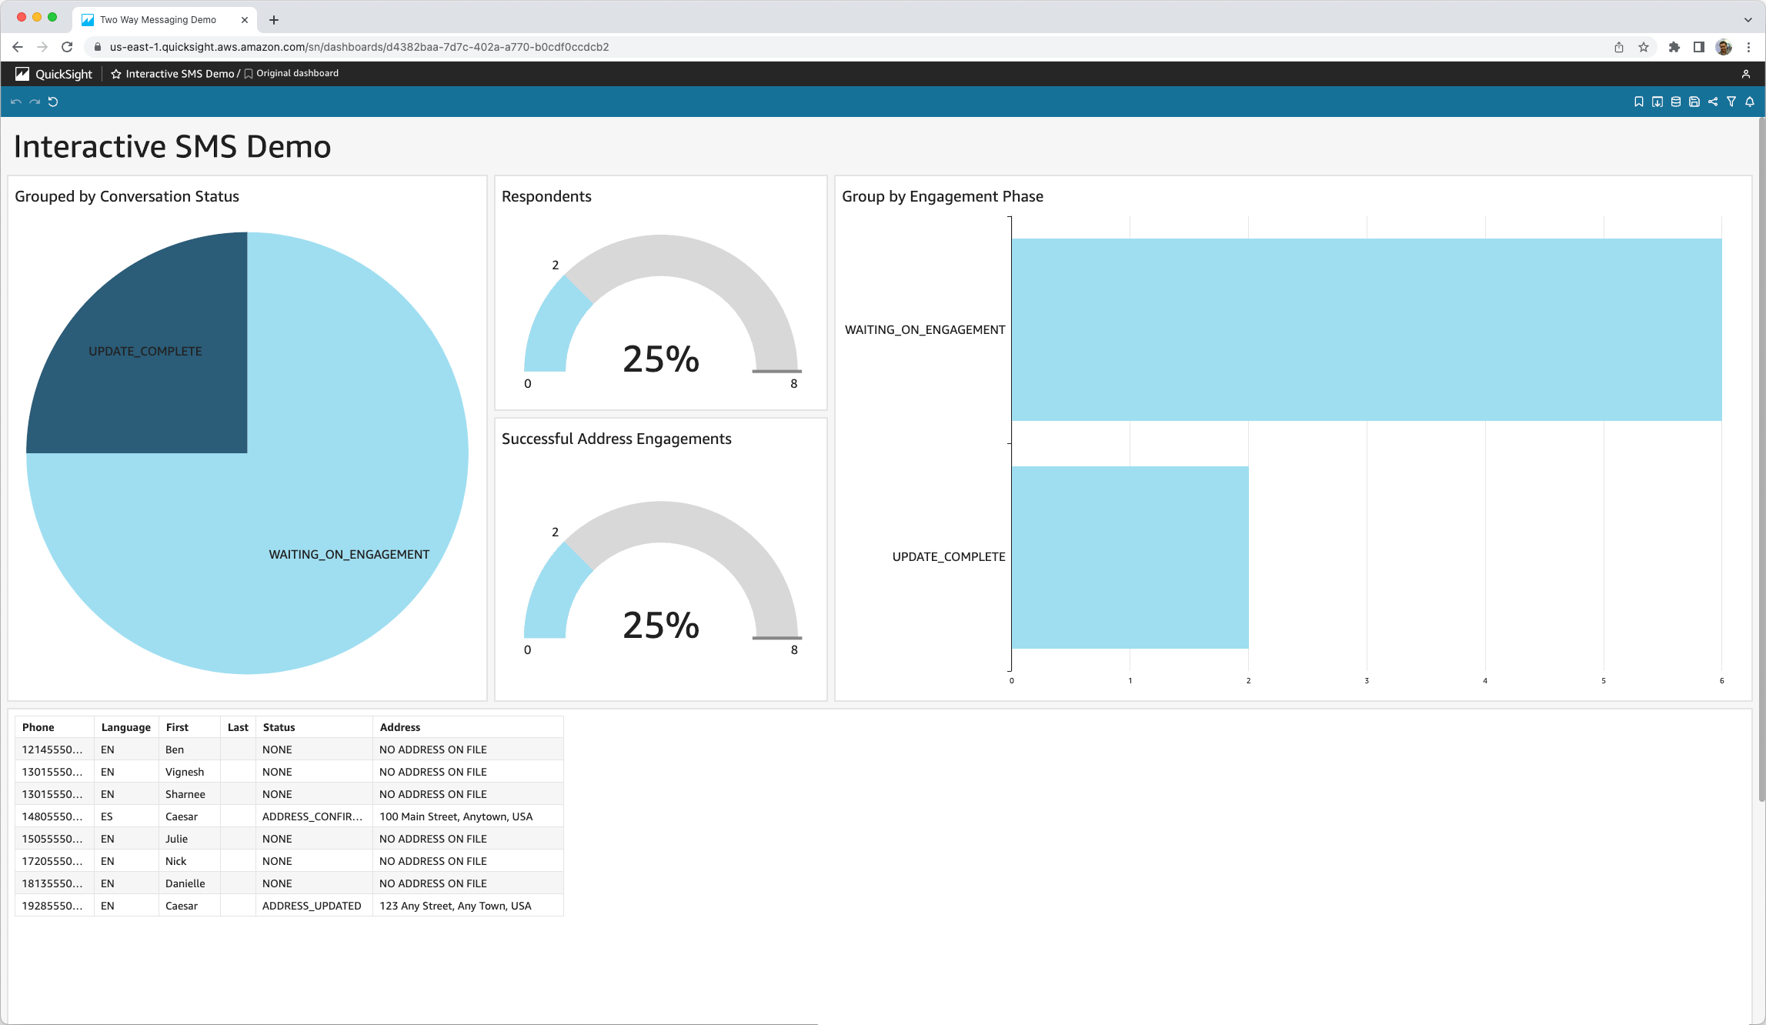This screenshot has width=1766, height=1025.
Task: Open the bookmarks icon in dashboard toolbar
Action: click(x=1638, y=102)
